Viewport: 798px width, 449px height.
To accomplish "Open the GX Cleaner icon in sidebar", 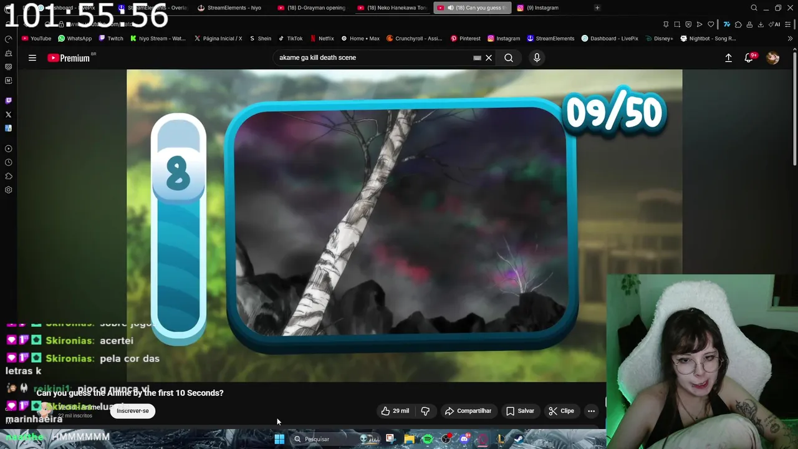I will point(8,53).
